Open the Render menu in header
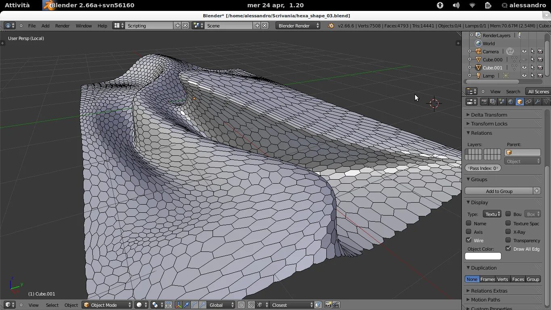The width and height of the screenshot is (551, 310). click(x=62, y=26)
